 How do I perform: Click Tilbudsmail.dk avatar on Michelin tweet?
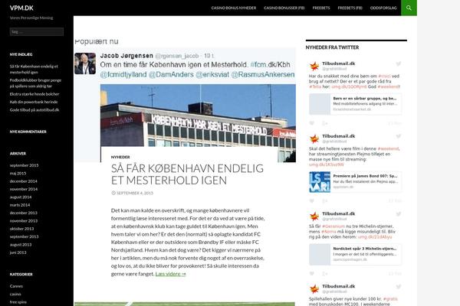click(314, 216)
